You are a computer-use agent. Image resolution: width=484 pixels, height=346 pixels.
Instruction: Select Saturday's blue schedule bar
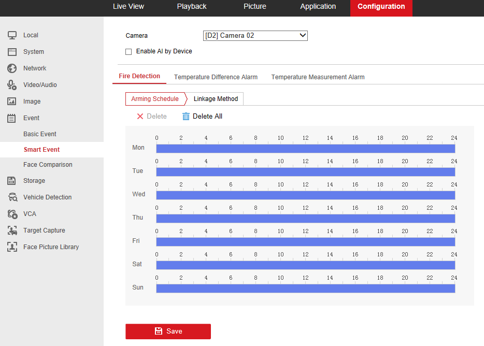[x=306, y=265]
